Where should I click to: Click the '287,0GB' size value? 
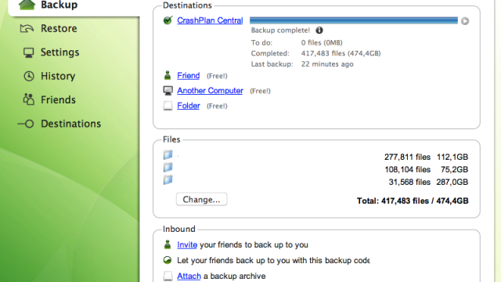click(x=452, y=182)
